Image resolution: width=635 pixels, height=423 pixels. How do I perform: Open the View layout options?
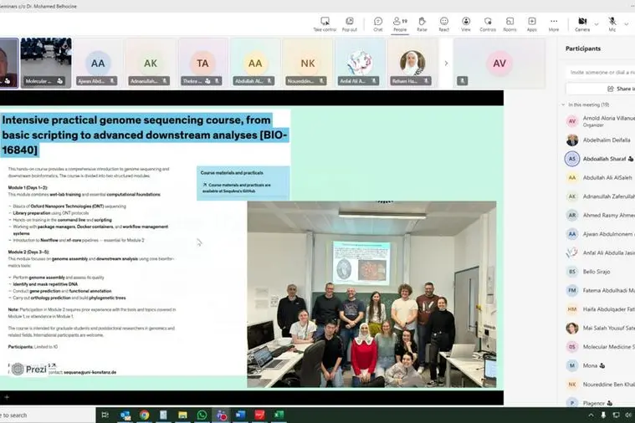pos(467,23)
